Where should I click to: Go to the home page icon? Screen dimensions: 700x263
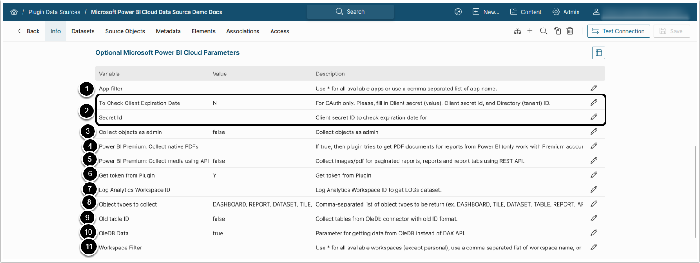click(x=14, y=12)
